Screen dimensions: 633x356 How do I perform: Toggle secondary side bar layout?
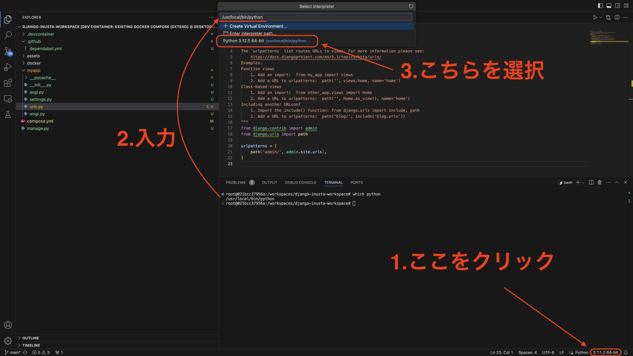[x=618, y=6]
